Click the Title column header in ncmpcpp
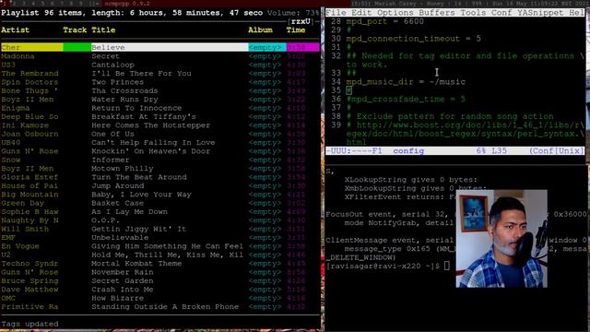The image size is (590, 332). [103, 30]
